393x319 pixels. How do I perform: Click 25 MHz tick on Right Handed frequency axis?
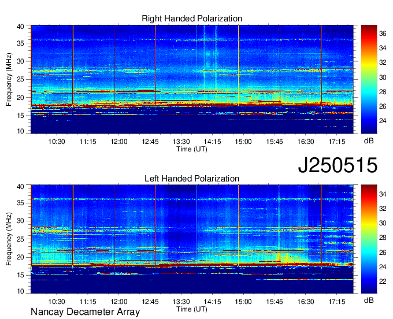20,79
